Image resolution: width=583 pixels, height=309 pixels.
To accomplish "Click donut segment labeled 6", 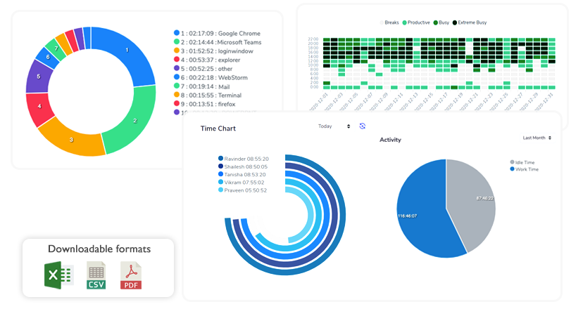I will click(x=48, y=57).
